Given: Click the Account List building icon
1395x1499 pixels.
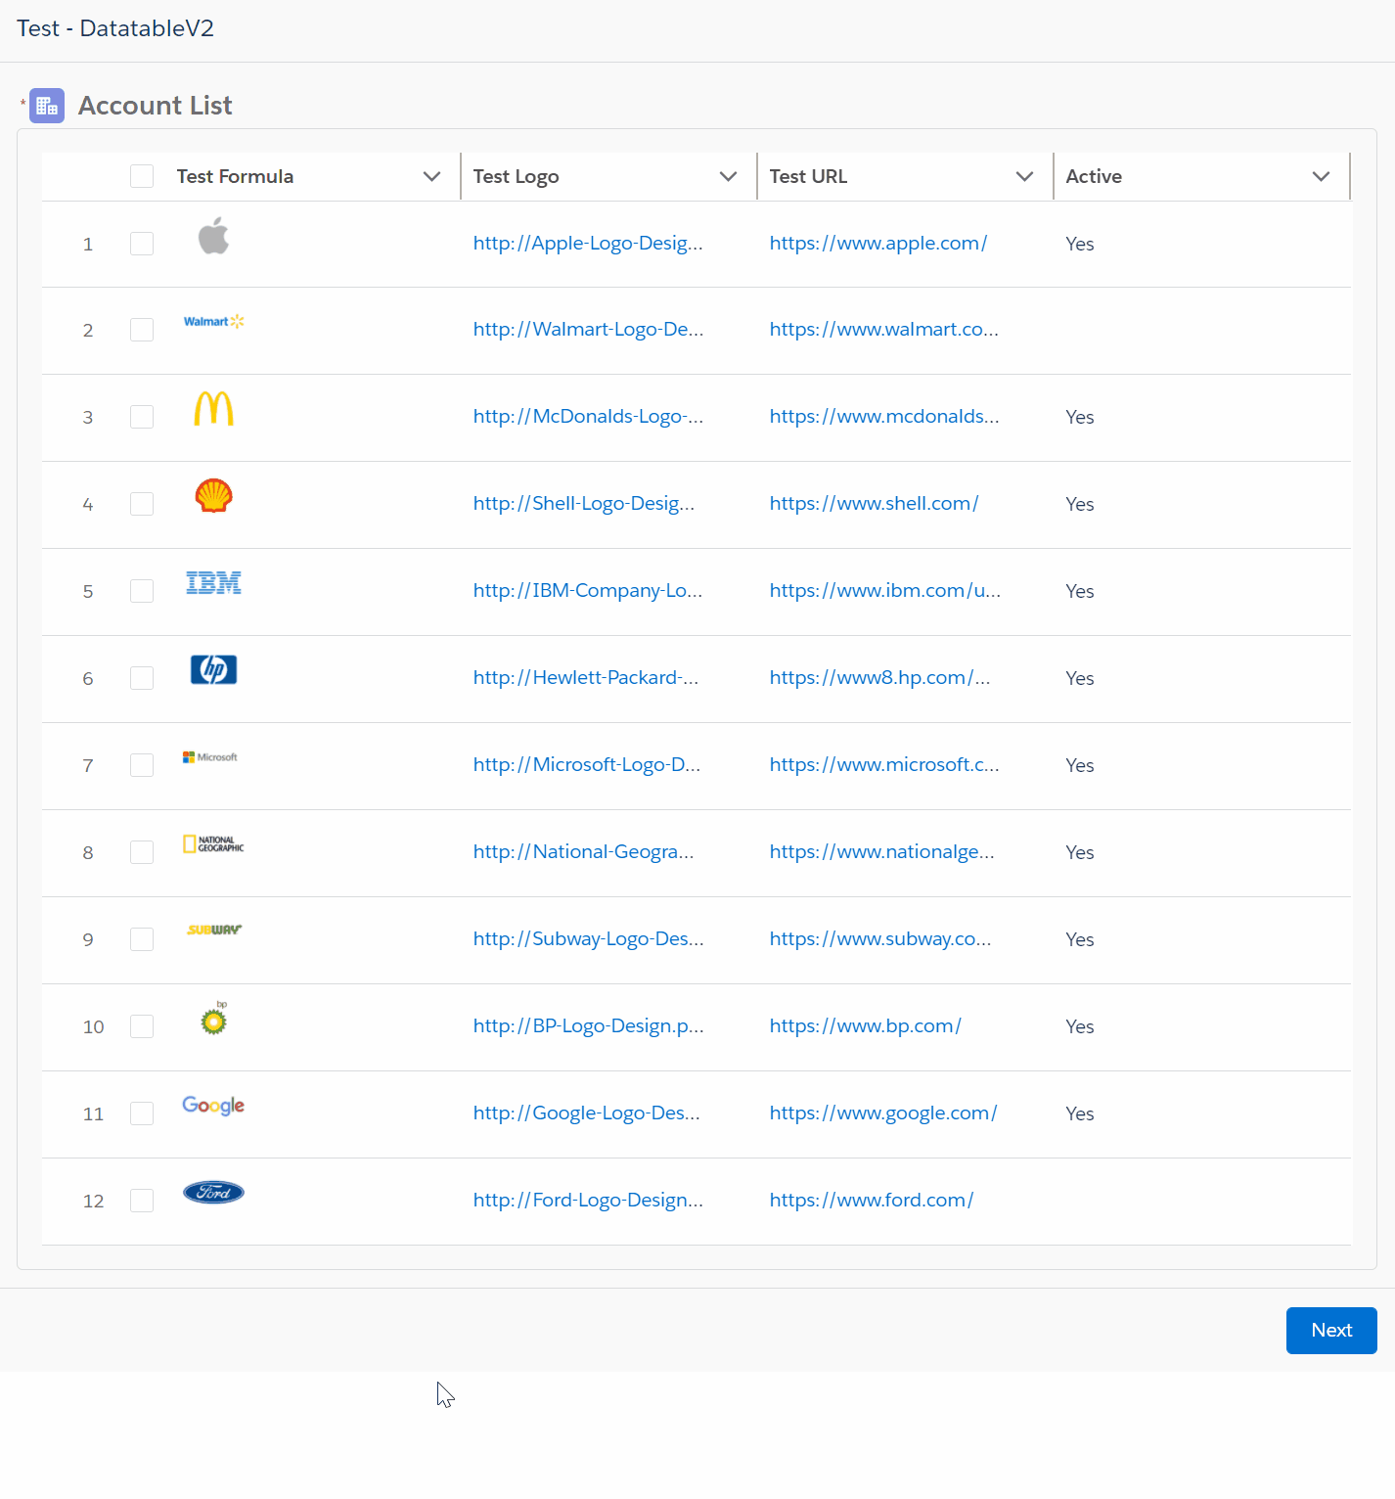Looking at the screenshot, I should (47, 106).
